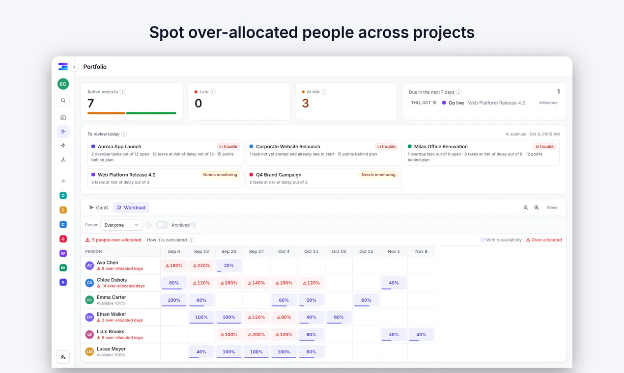
Task: Click the plus icon to add project
Action: pyautogui.click(x=63, y=181)
